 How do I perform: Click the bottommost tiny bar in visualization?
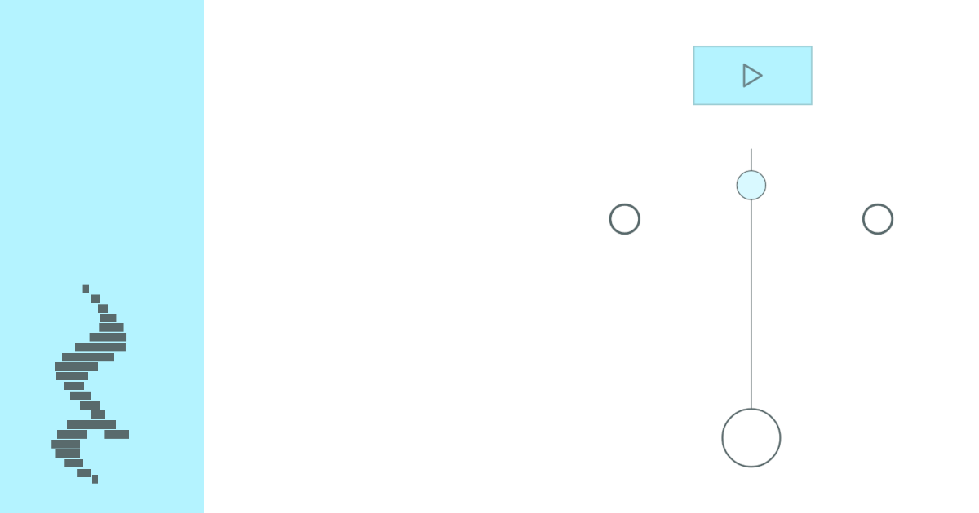tap(95, 479)
